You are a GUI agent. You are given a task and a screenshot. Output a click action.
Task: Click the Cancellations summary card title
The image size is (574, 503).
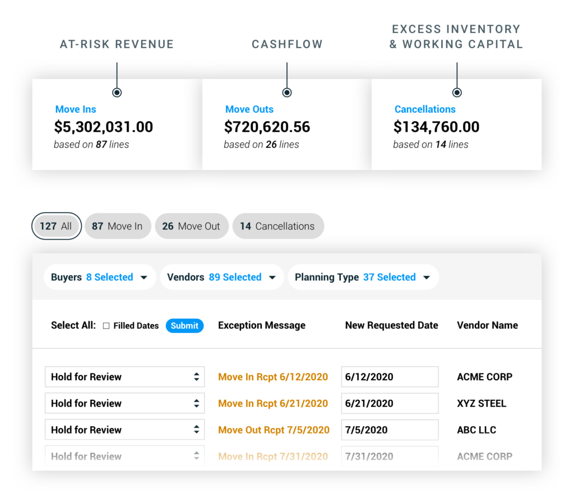425,109
